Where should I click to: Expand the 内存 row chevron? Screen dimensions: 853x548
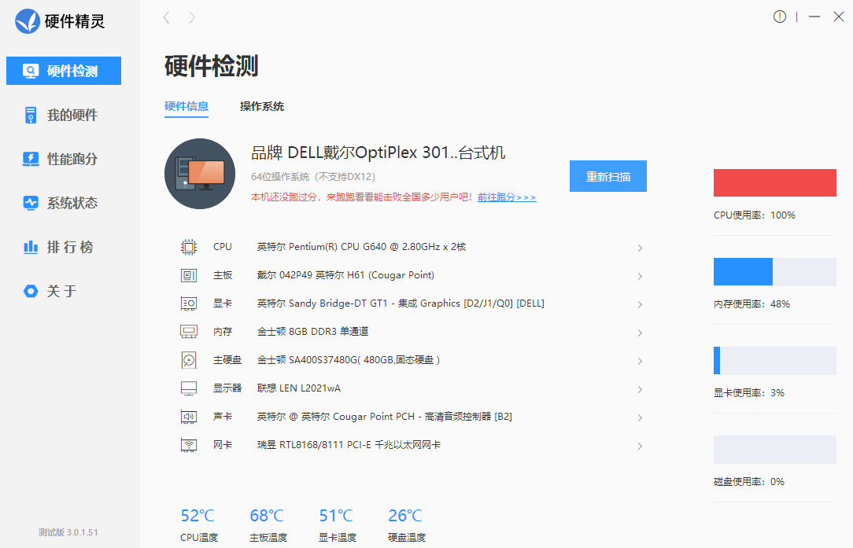641,333
